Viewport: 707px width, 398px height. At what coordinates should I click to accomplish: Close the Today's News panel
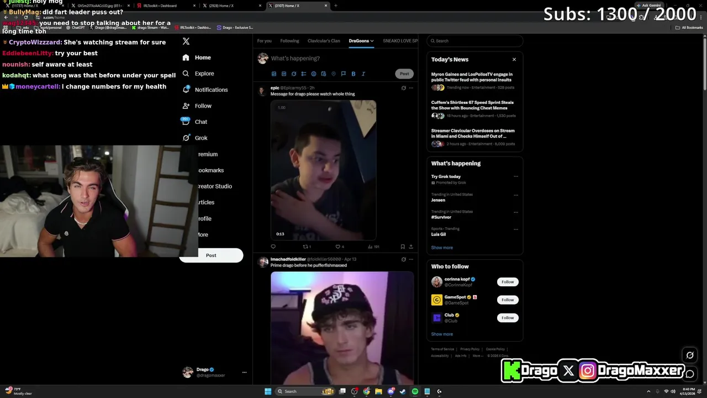(514, 59)
